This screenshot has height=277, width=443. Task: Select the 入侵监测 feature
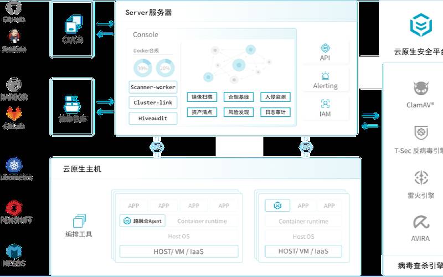pos(275,97)
